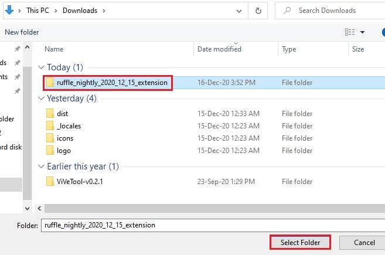Refresh the Downloads folder view
The width and height of the screenshot is (385, 255).
pos(258,11)
